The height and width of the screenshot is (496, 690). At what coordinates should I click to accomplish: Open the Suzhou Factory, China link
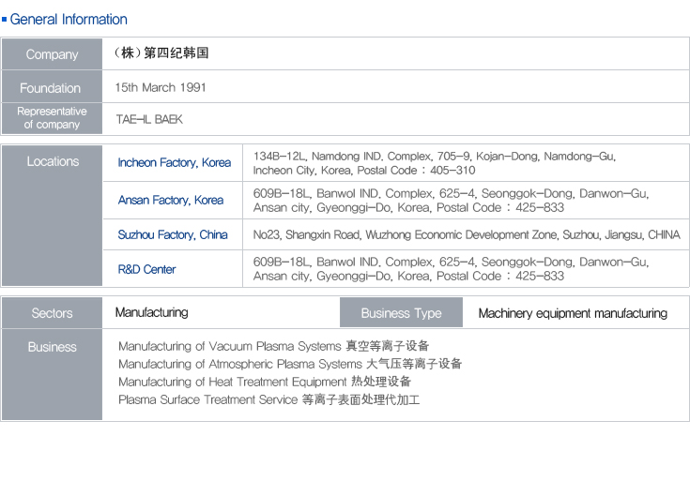coord(172,234)
